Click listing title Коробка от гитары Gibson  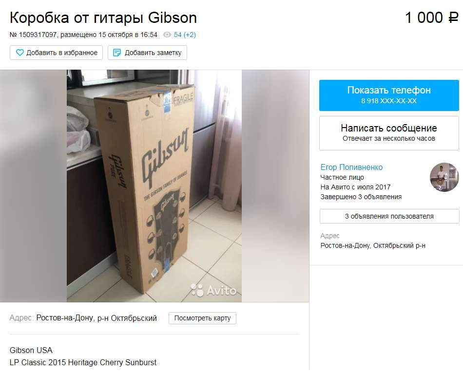pos(103,18)
